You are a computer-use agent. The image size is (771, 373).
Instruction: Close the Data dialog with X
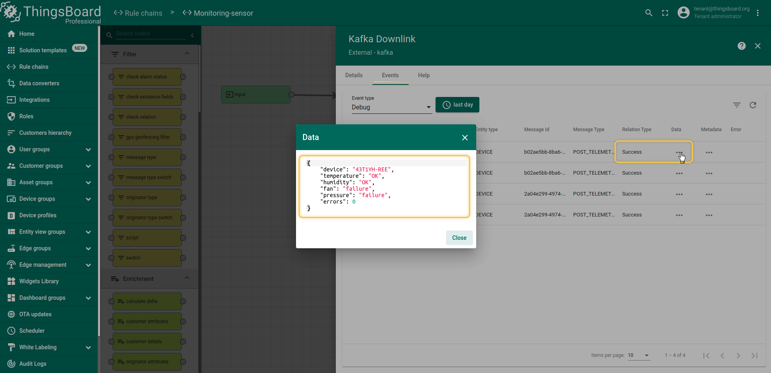pyautogui.click(x=465, y=138)
